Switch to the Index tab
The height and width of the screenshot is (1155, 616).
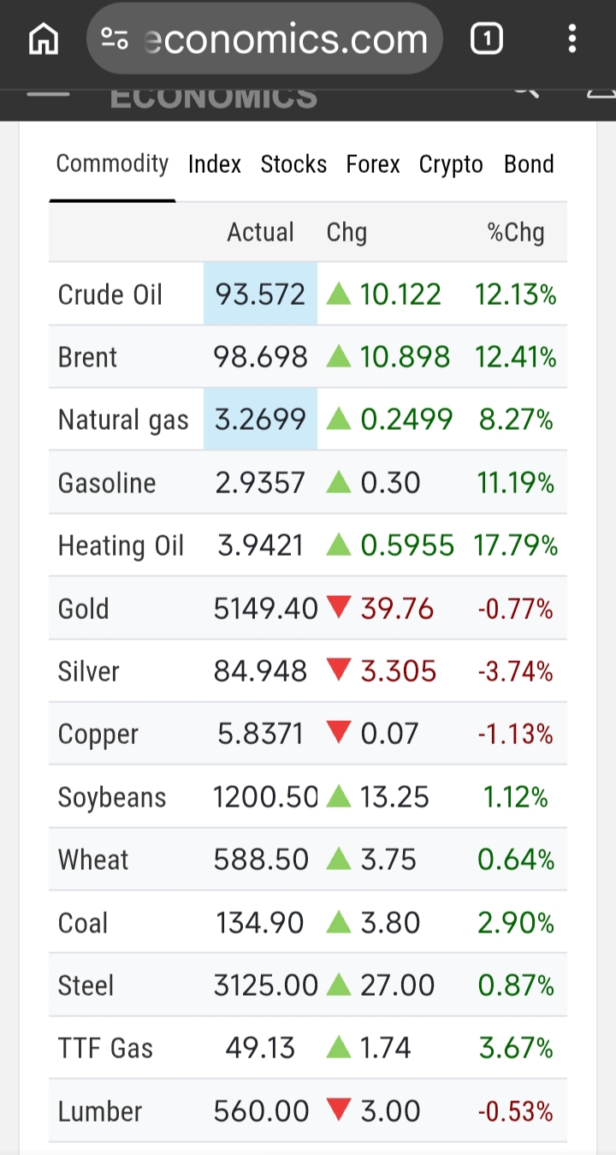click(215, 164)
